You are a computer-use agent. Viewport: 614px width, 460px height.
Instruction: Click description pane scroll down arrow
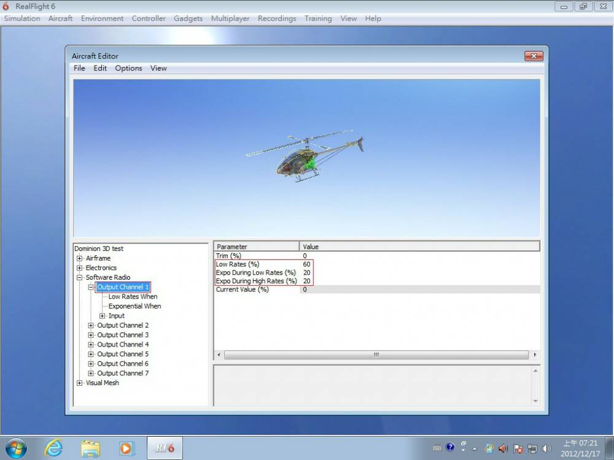pyautogui.click(x=535, y=401)
